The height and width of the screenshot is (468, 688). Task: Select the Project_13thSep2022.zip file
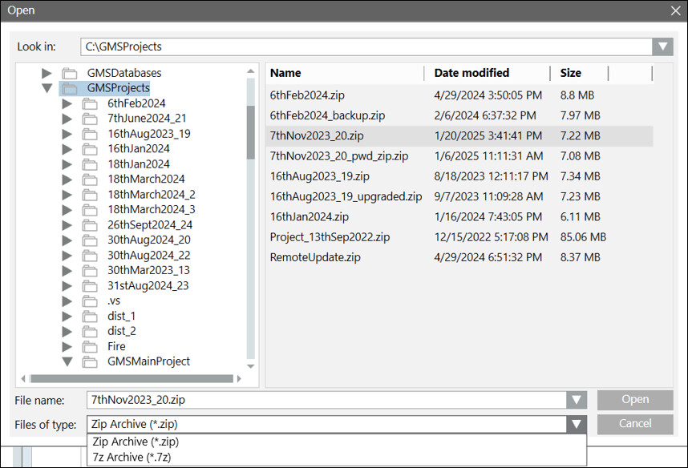pos(330,237)
